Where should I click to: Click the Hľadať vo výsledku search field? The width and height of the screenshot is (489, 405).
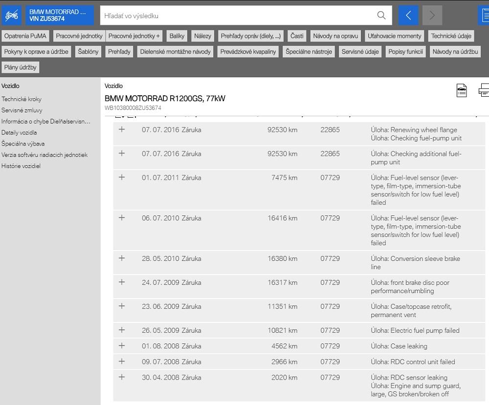(237, 16)
